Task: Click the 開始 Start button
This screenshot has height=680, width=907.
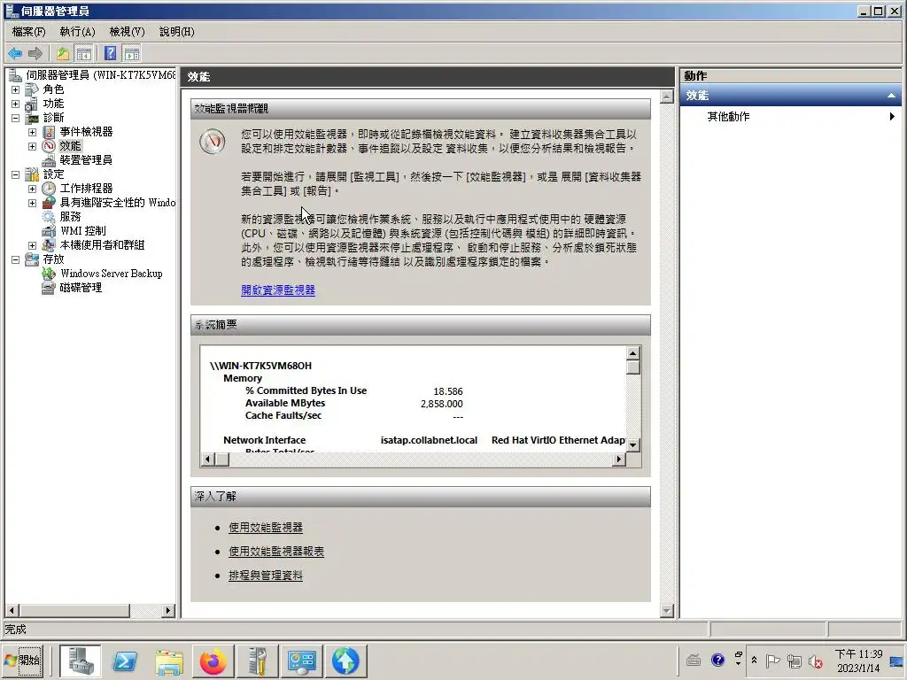Action: coord(22,661)
